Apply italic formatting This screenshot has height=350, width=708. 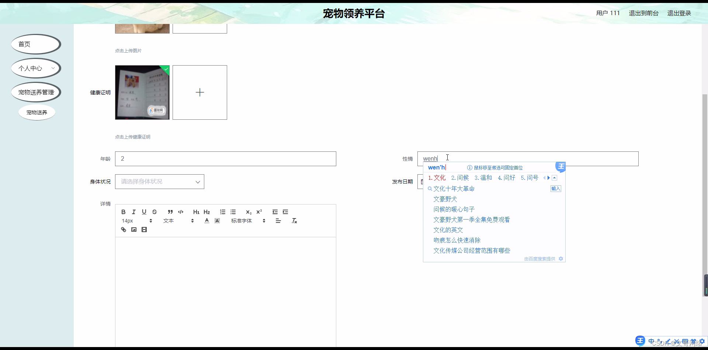point(133,212)
